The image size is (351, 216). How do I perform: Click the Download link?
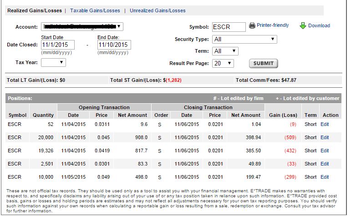319,25
